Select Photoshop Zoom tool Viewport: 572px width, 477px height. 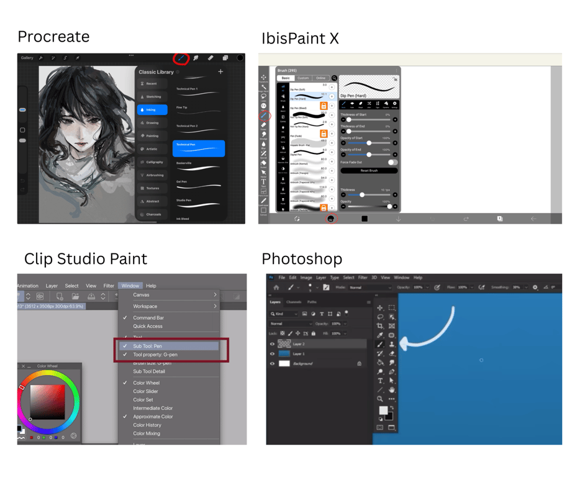coord(379,399)
